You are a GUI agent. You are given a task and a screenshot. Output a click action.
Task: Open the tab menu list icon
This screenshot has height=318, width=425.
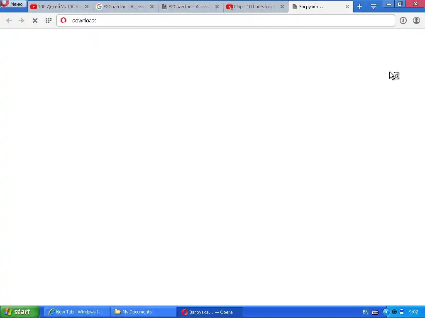coord(374,7)
